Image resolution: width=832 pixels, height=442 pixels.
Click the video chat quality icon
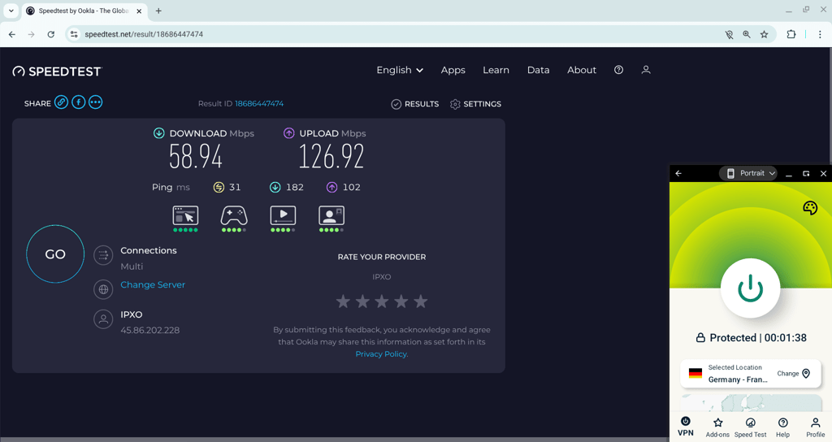(331, 215)
